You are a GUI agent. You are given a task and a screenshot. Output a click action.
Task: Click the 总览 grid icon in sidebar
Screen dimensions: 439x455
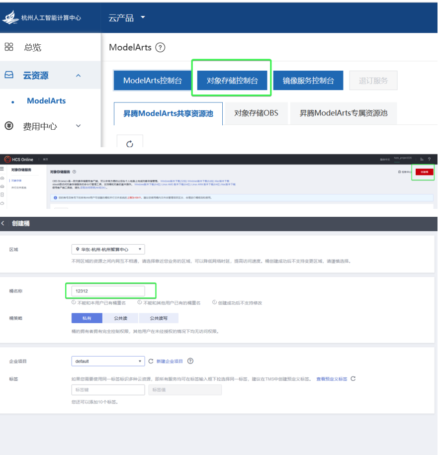click(9, 47)
